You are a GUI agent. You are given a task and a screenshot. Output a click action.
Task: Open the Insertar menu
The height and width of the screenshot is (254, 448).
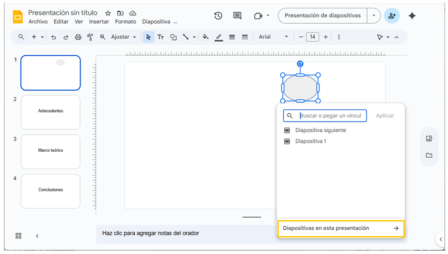99,22
